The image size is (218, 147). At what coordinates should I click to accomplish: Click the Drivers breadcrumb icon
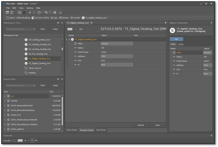tap(60, 17)
